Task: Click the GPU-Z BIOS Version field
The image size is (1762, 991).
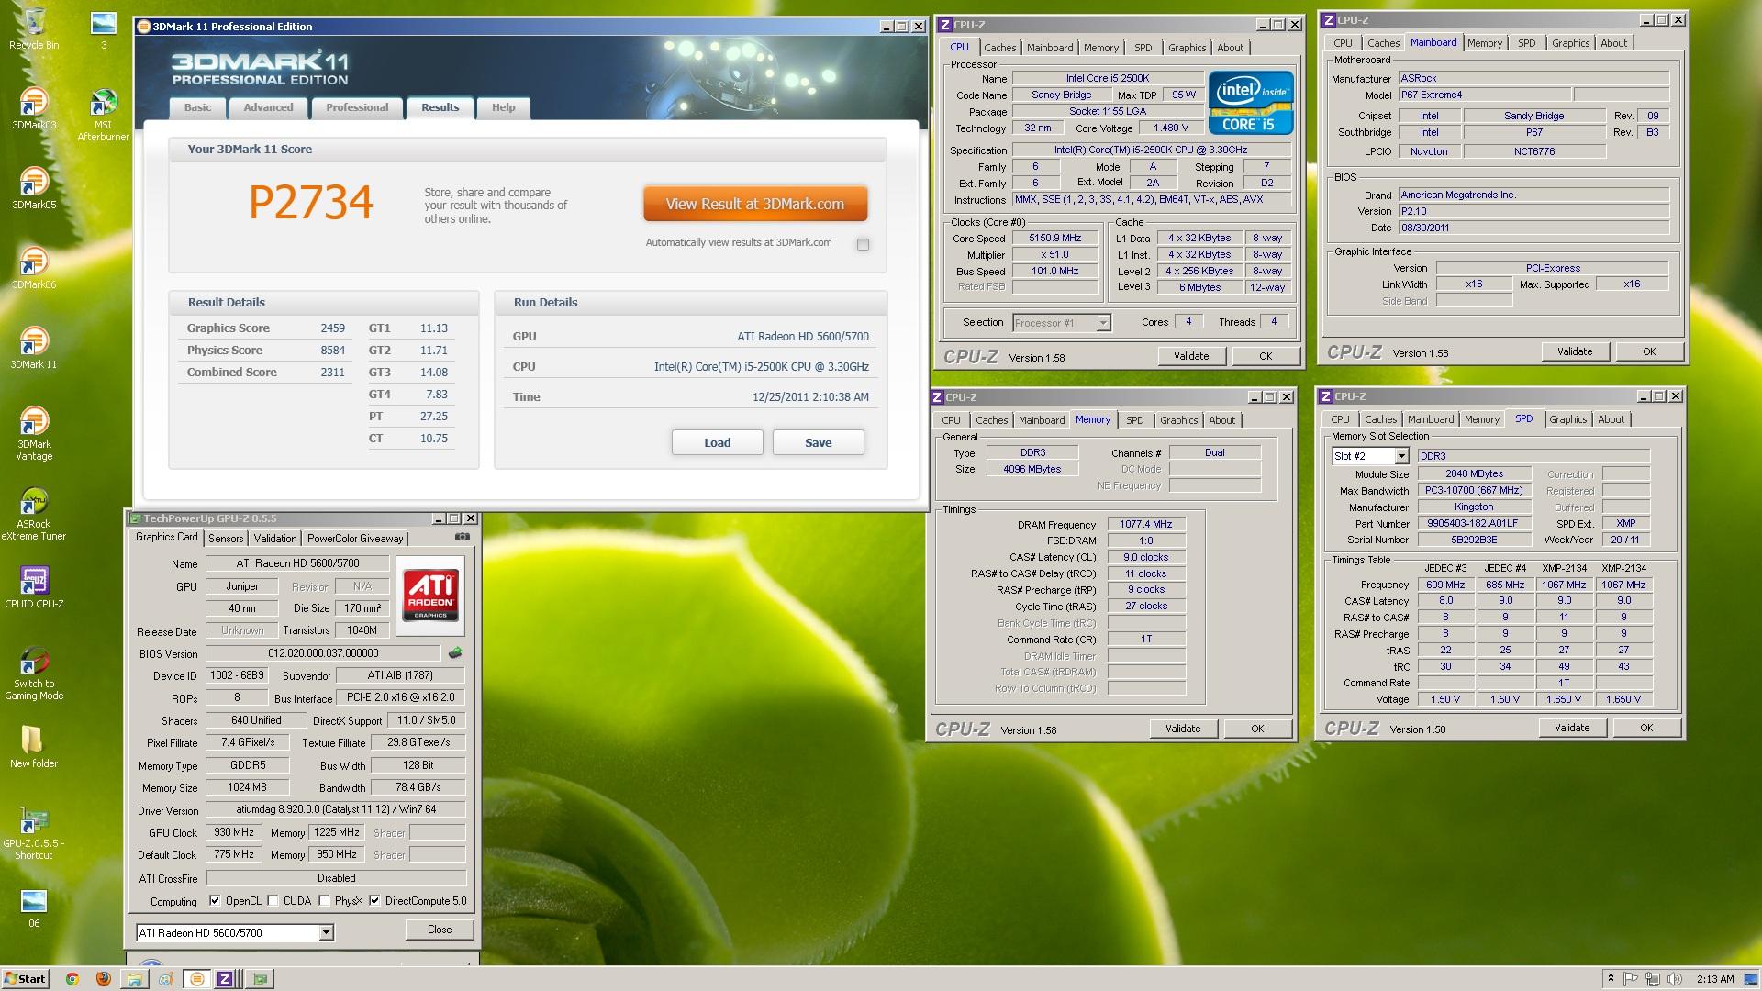Action: 323,653
